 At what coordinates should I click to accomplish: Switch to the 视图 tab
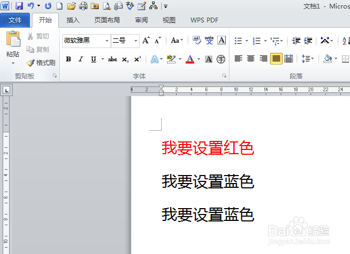(x=169, y=20)
